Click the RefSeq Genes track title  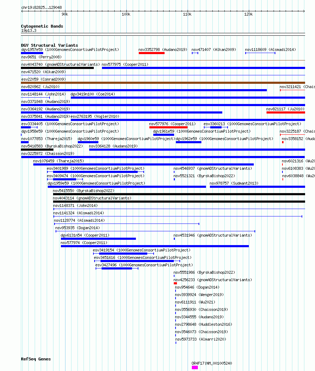pos(36,359)
